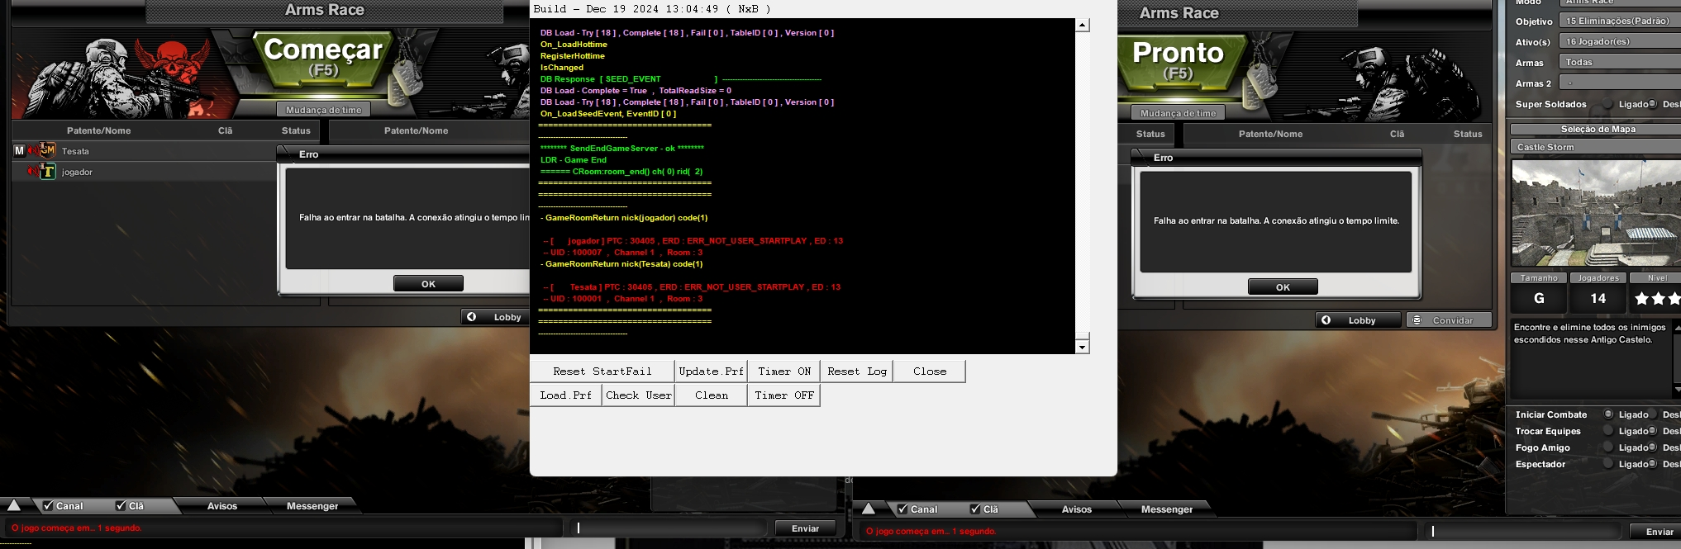Image resolution: width=1681 pixels, height=549 pixels.
Task: Click Update.Prf in the server console
Action: point(712,372)
